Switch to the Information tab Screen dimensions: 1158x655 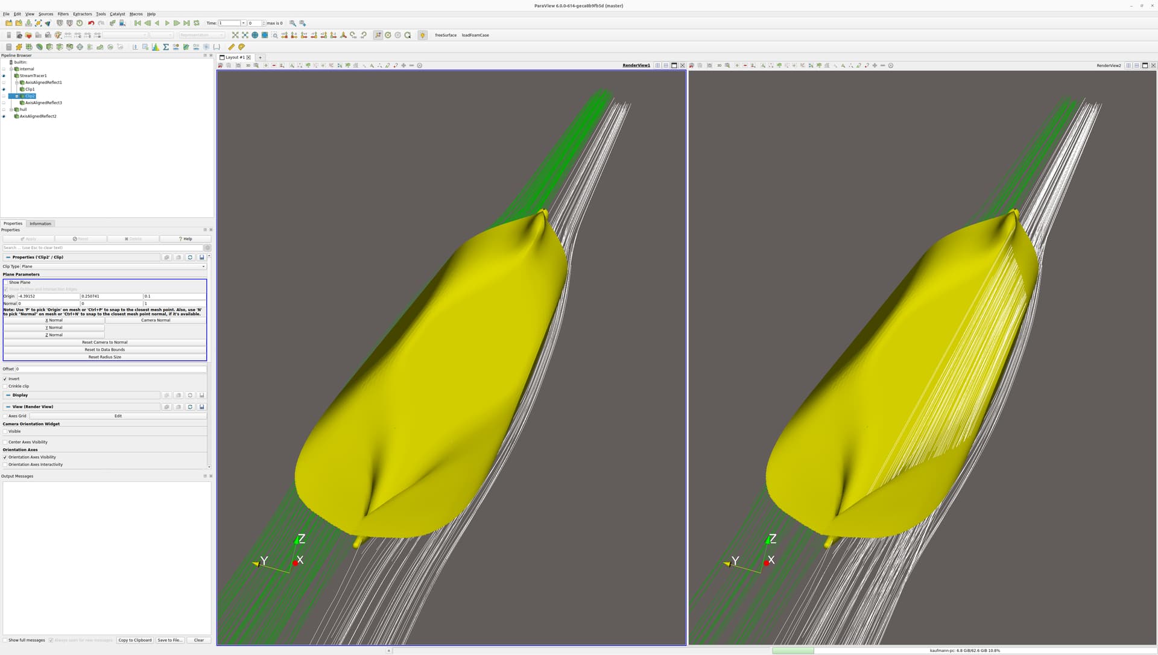[x=40, y=224]
